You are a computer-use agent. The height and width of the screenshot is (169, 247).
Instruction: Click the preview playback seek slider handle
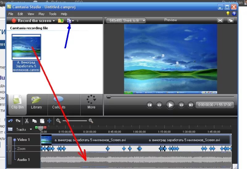[109, 97]
